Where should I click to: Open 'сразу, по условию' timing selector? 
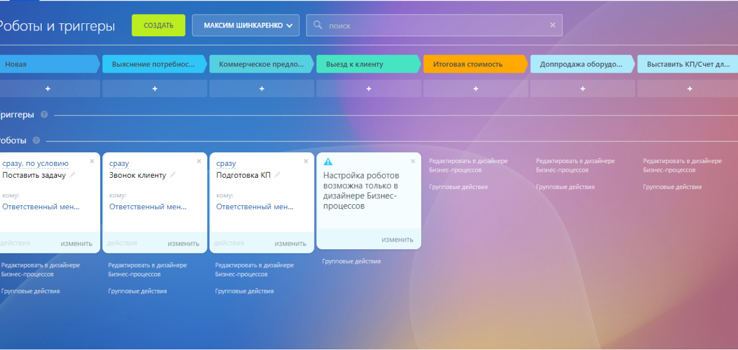(35, 164)
